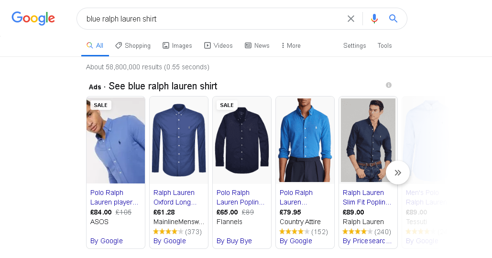This screenshot has height=258, width=492.
Task: Clear the search box with the X icon
Action: 351,19
